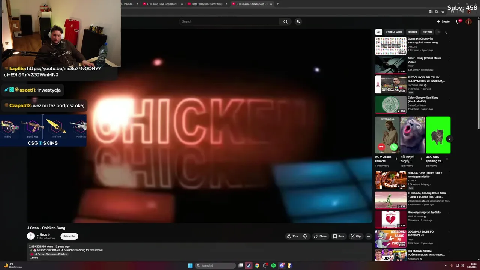
Task: Click inside the YouTube search field
Action: [x=229, y=21]
